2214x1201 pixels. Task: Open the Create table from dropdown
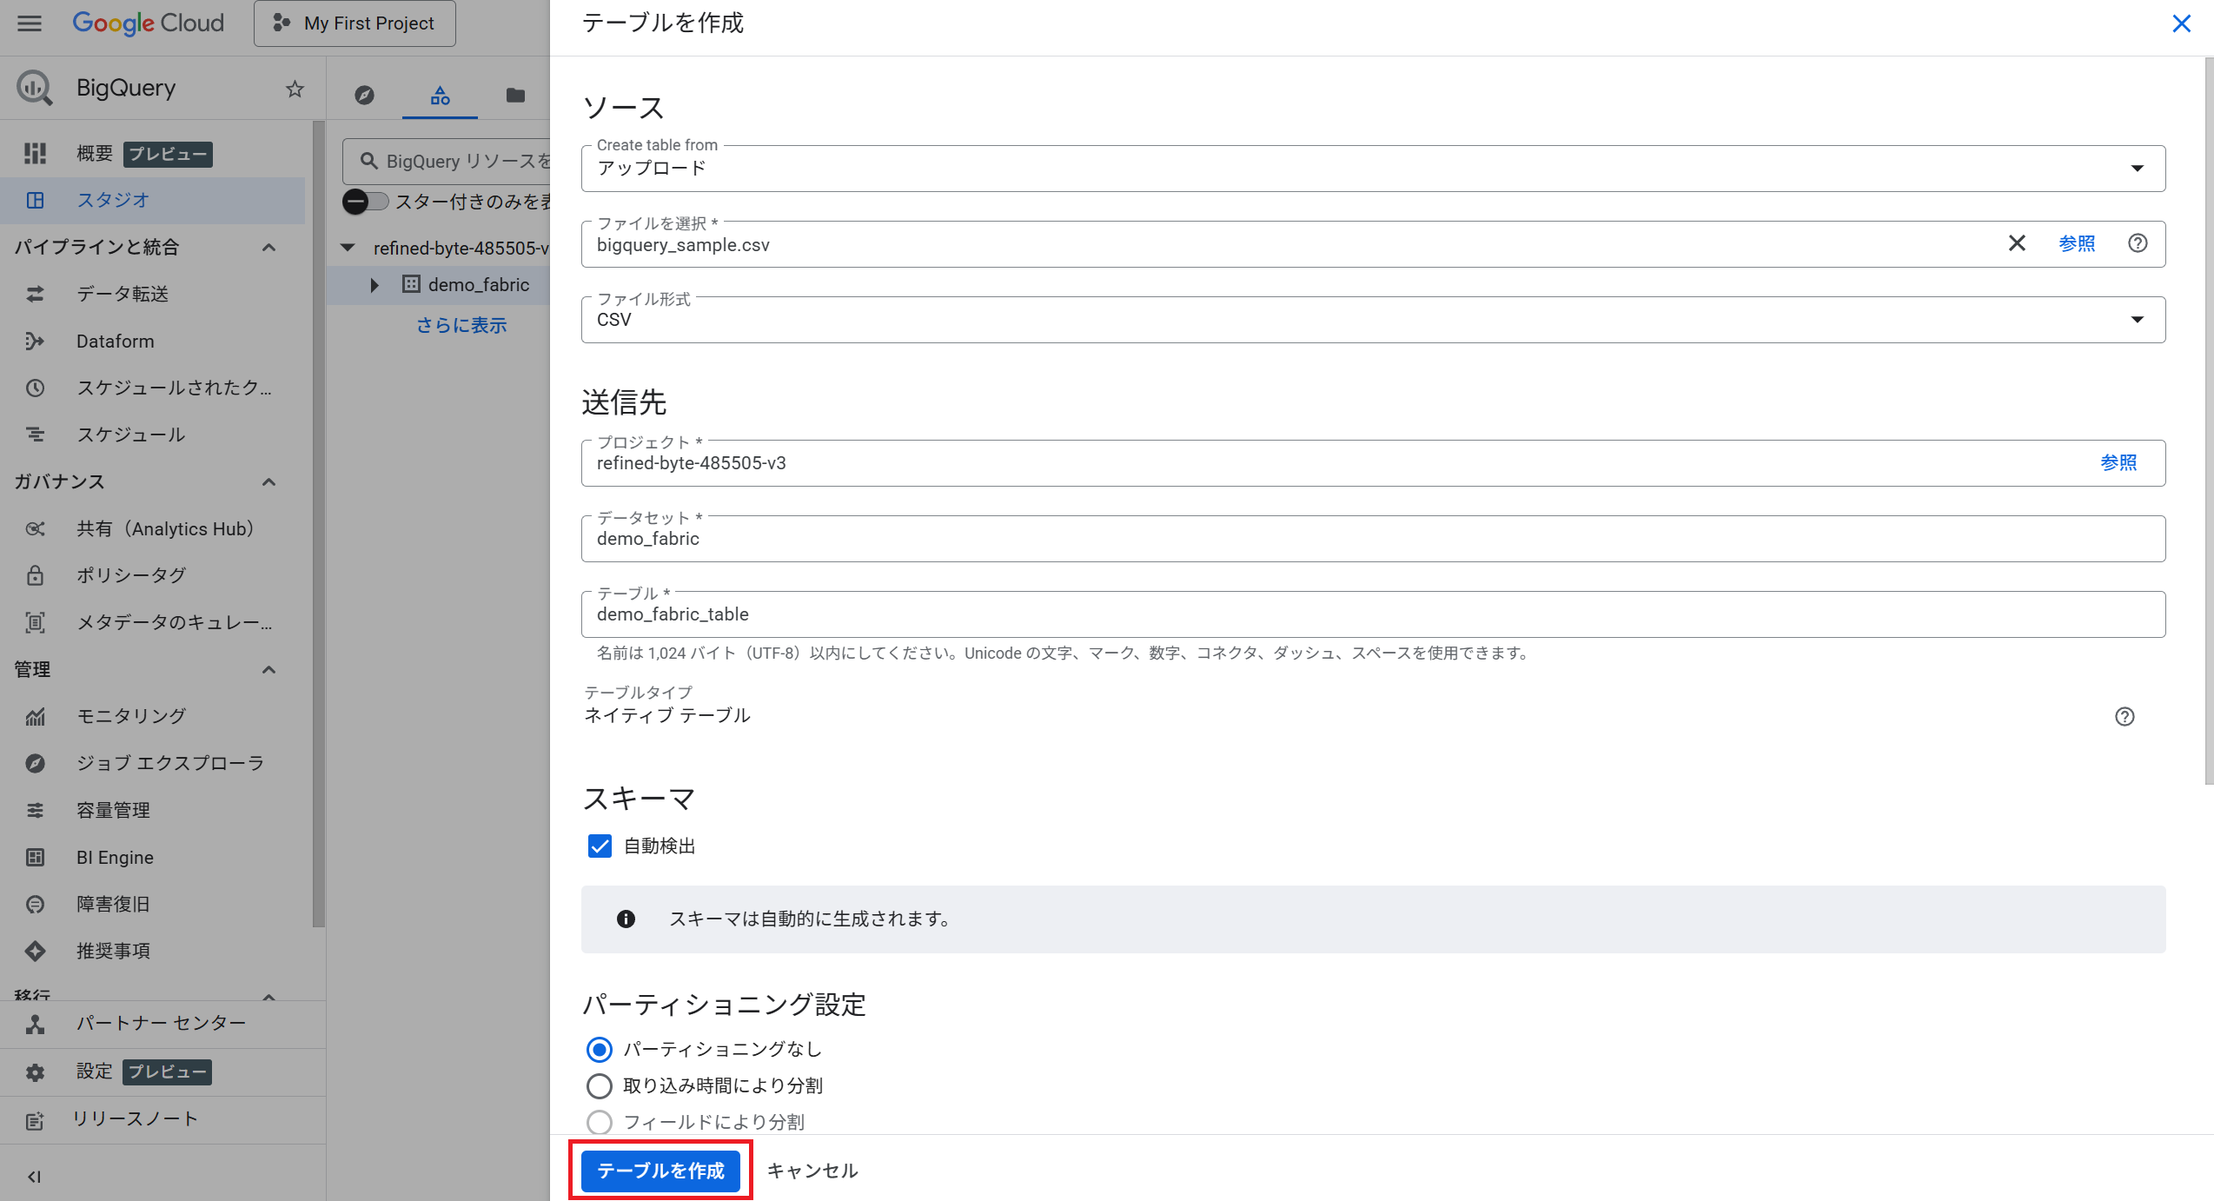pyautogui.click(x=1373, y=169)
